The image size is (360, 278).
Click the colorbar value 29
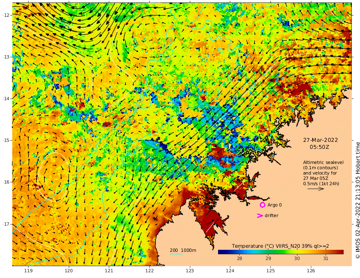[268, 258]
